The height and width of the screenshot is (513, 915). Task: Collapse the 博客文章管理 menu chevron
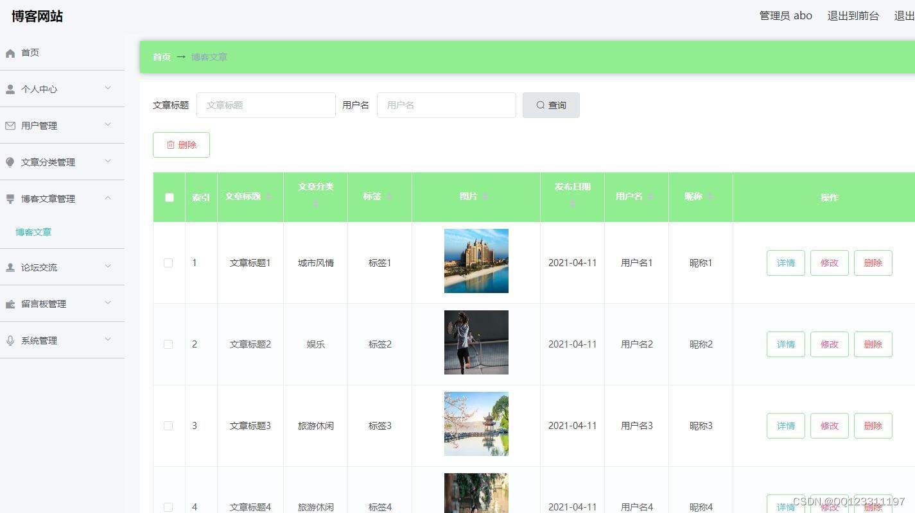pyautogui.click(x=108, y=198)
